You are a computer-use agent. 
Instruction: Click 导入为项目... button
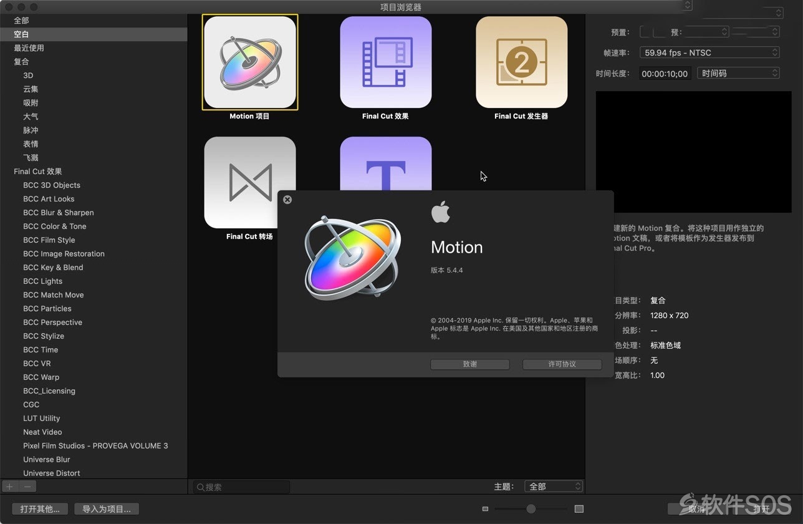coord(107,509)
